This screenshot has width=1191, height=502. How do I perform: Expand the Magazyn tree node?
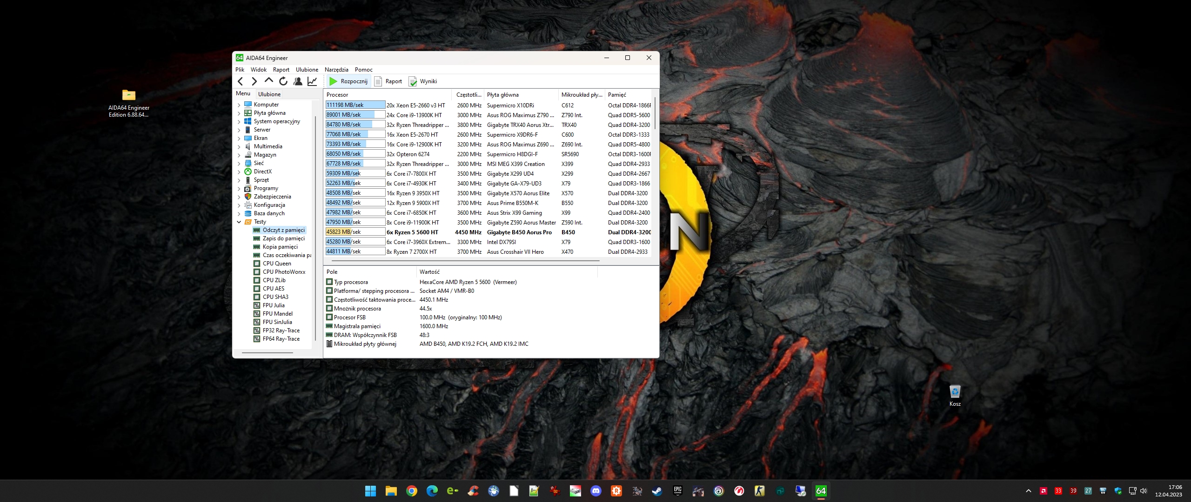(x=239, y=155)
